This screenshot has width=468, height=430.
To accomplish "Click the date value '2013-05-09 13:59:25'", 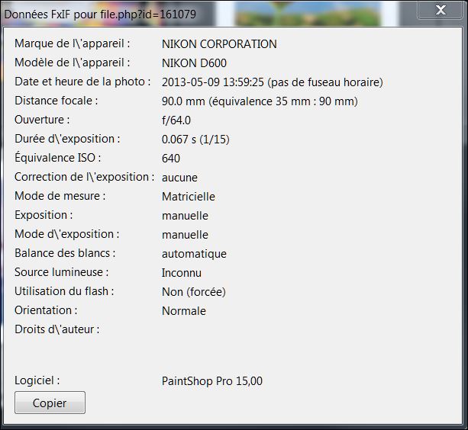I will [213, 82].
